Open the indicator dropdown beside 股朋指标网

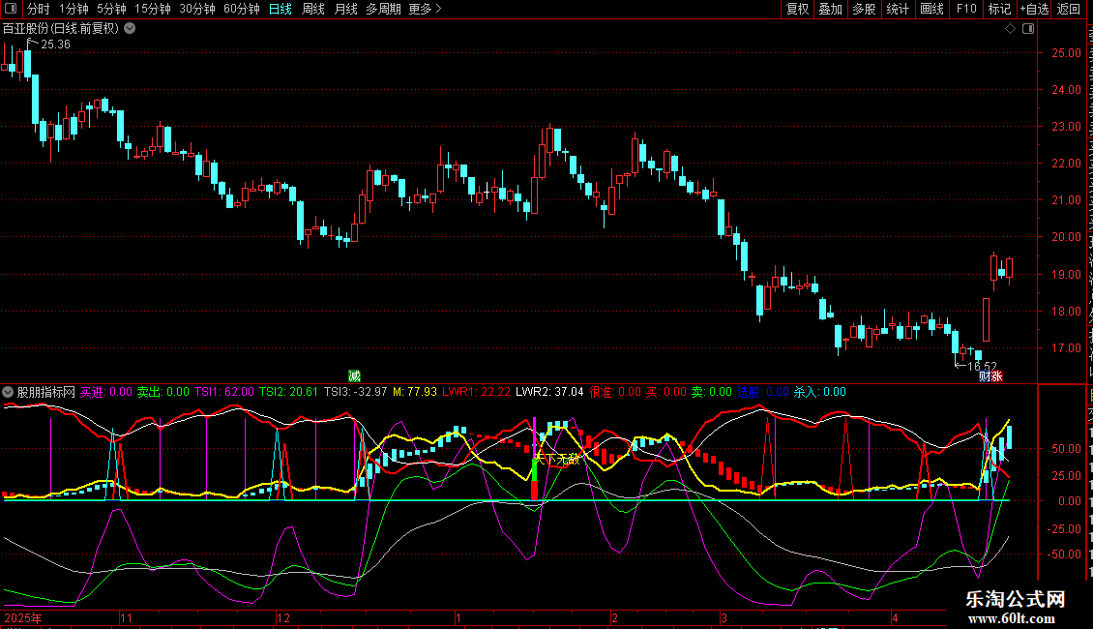coord(8,392)
